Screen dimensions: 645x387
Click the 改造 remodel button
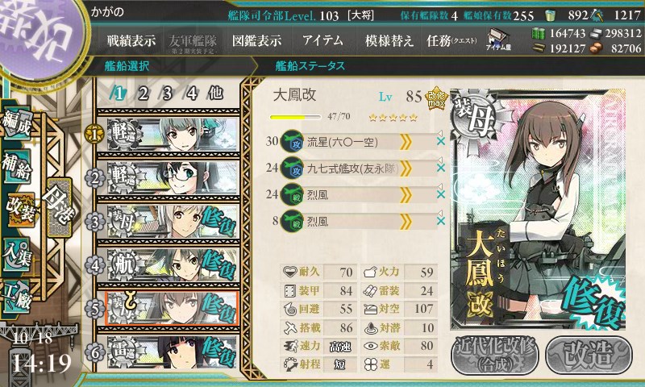coord(589,355)
